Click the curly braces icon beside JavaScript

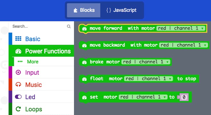tap(109, 10)
